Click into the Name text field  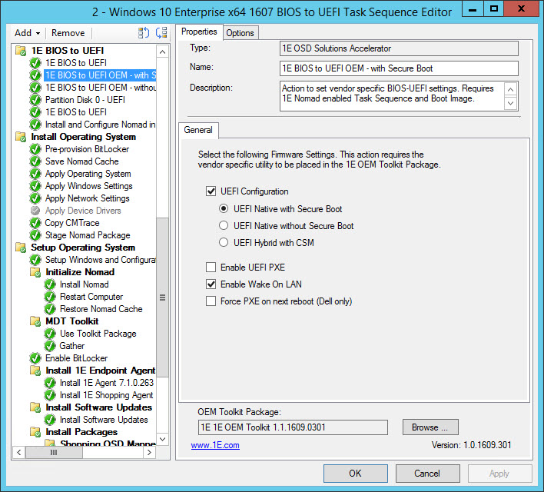(x=399, y=68)
